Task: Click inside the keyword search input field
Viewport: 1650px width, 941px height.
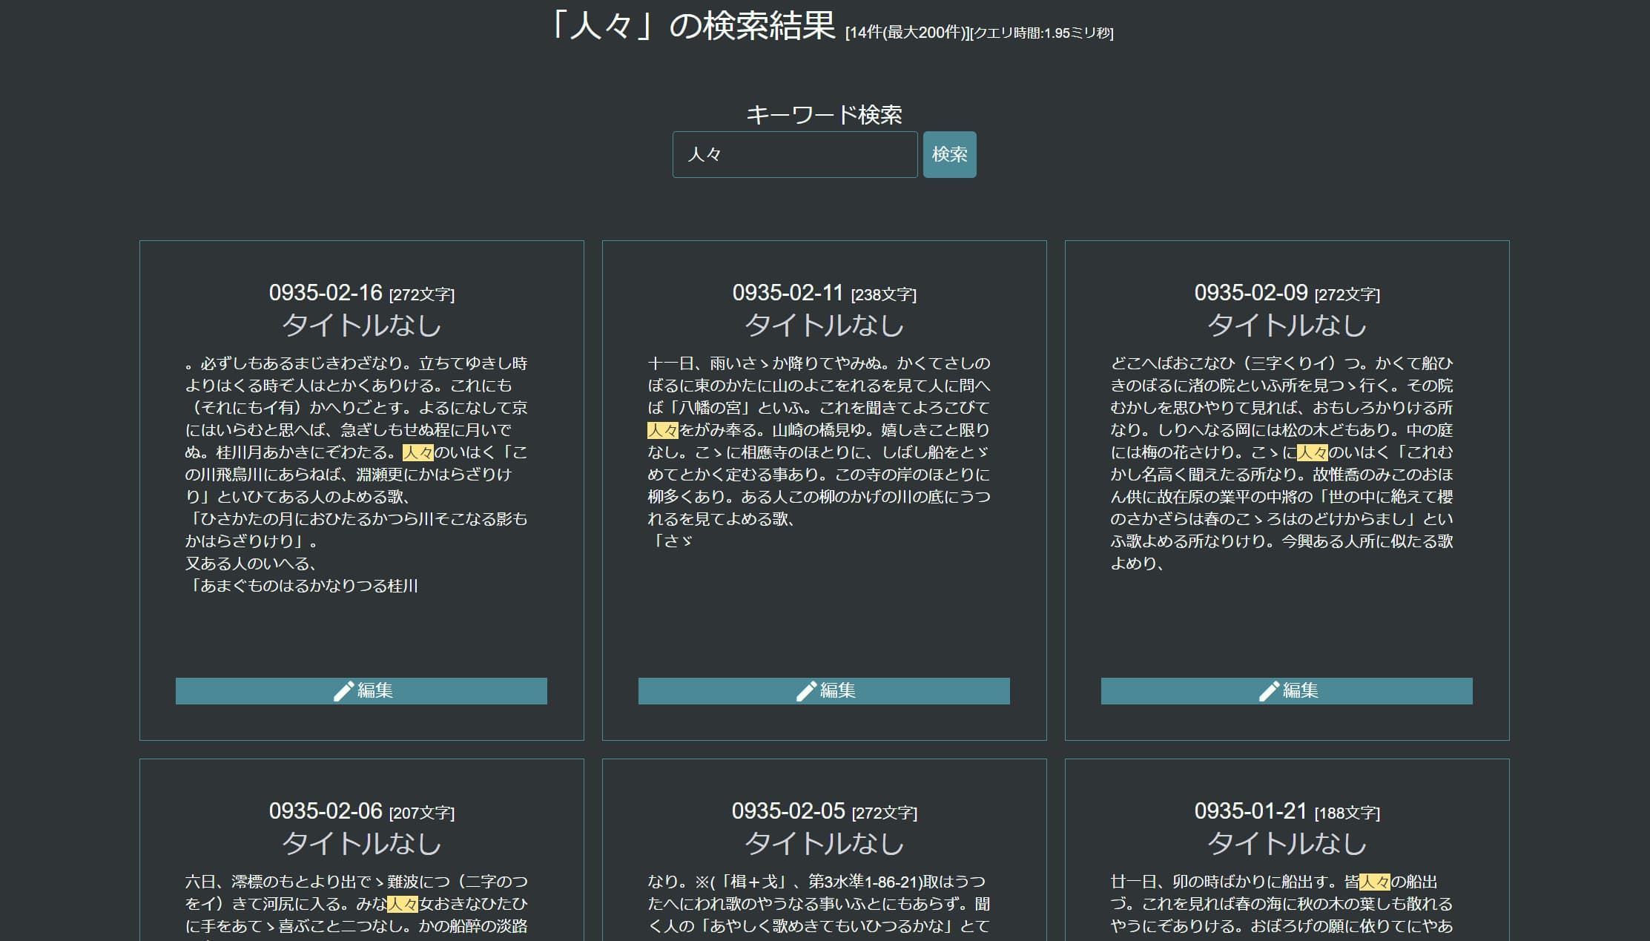Action: tap(794, 154)
